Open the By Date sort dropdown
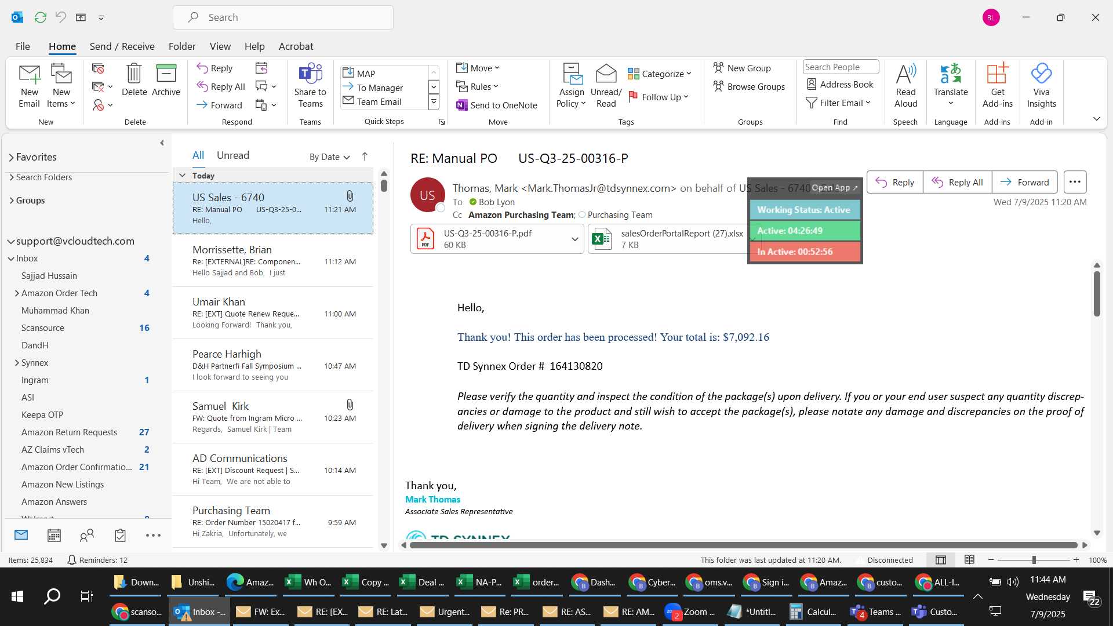The width and height of the screenshot is (1113, 626). (329, 157)
